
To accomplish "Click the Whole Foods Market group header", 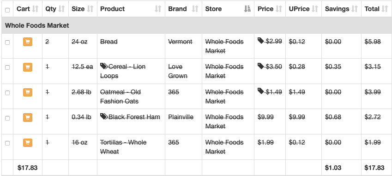I will click(37, 25).
